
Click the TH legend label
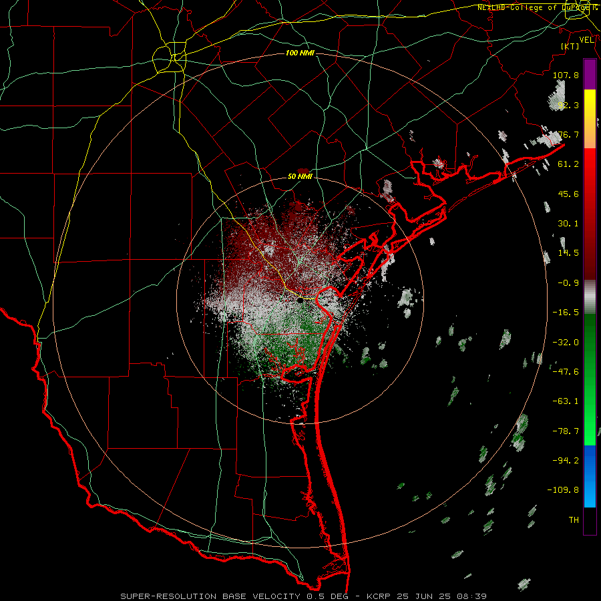click(x=574, y=520)
